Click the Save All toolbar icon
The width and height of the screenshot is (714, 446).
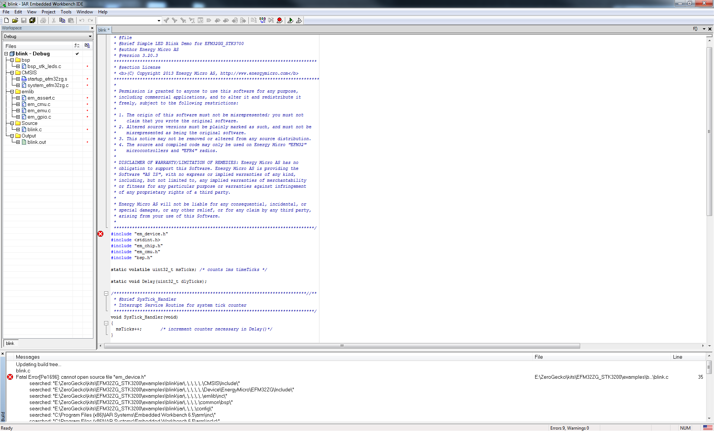[32, 20]
